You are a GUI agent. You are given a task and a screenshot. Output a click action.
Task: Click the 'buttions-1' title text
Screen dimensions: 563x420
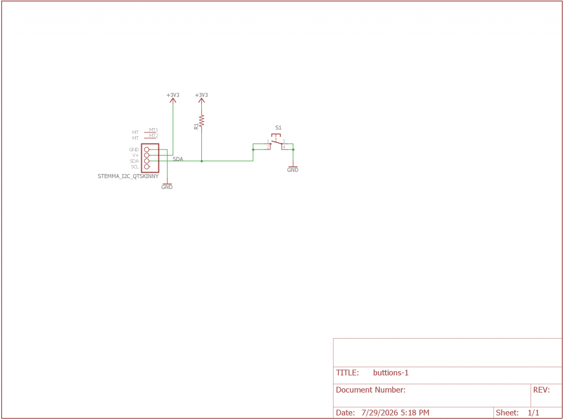[391, 373]
